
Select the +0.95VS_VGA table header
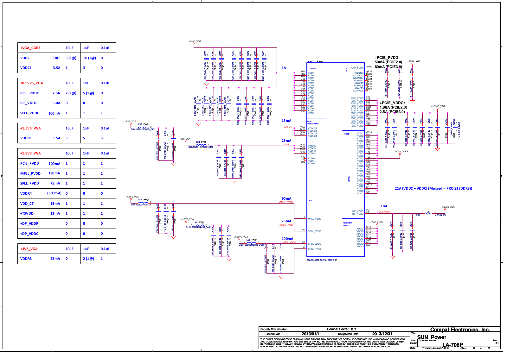[32, 83]
